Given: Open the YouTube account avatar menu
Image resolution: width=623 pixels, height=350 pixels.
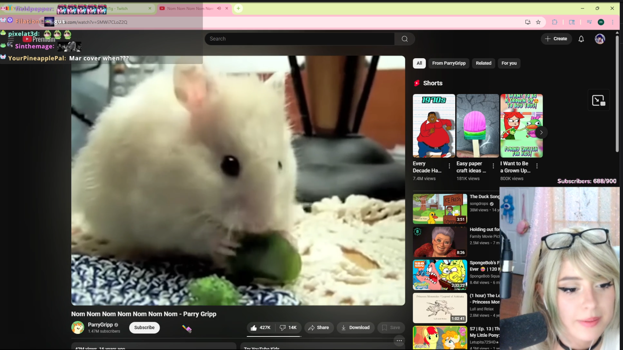Looking at the screenshot, I should [600, 39].
